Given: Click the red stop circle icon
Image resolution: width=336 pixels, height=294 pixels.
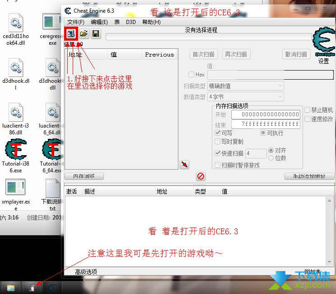Looking at the screenshot, I should 201,176.
